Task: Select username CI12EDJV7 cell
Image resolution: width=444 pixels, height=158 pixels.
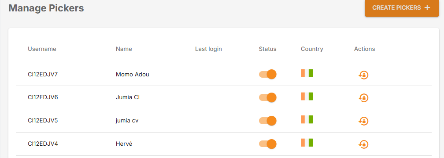Action: [43, 75]
